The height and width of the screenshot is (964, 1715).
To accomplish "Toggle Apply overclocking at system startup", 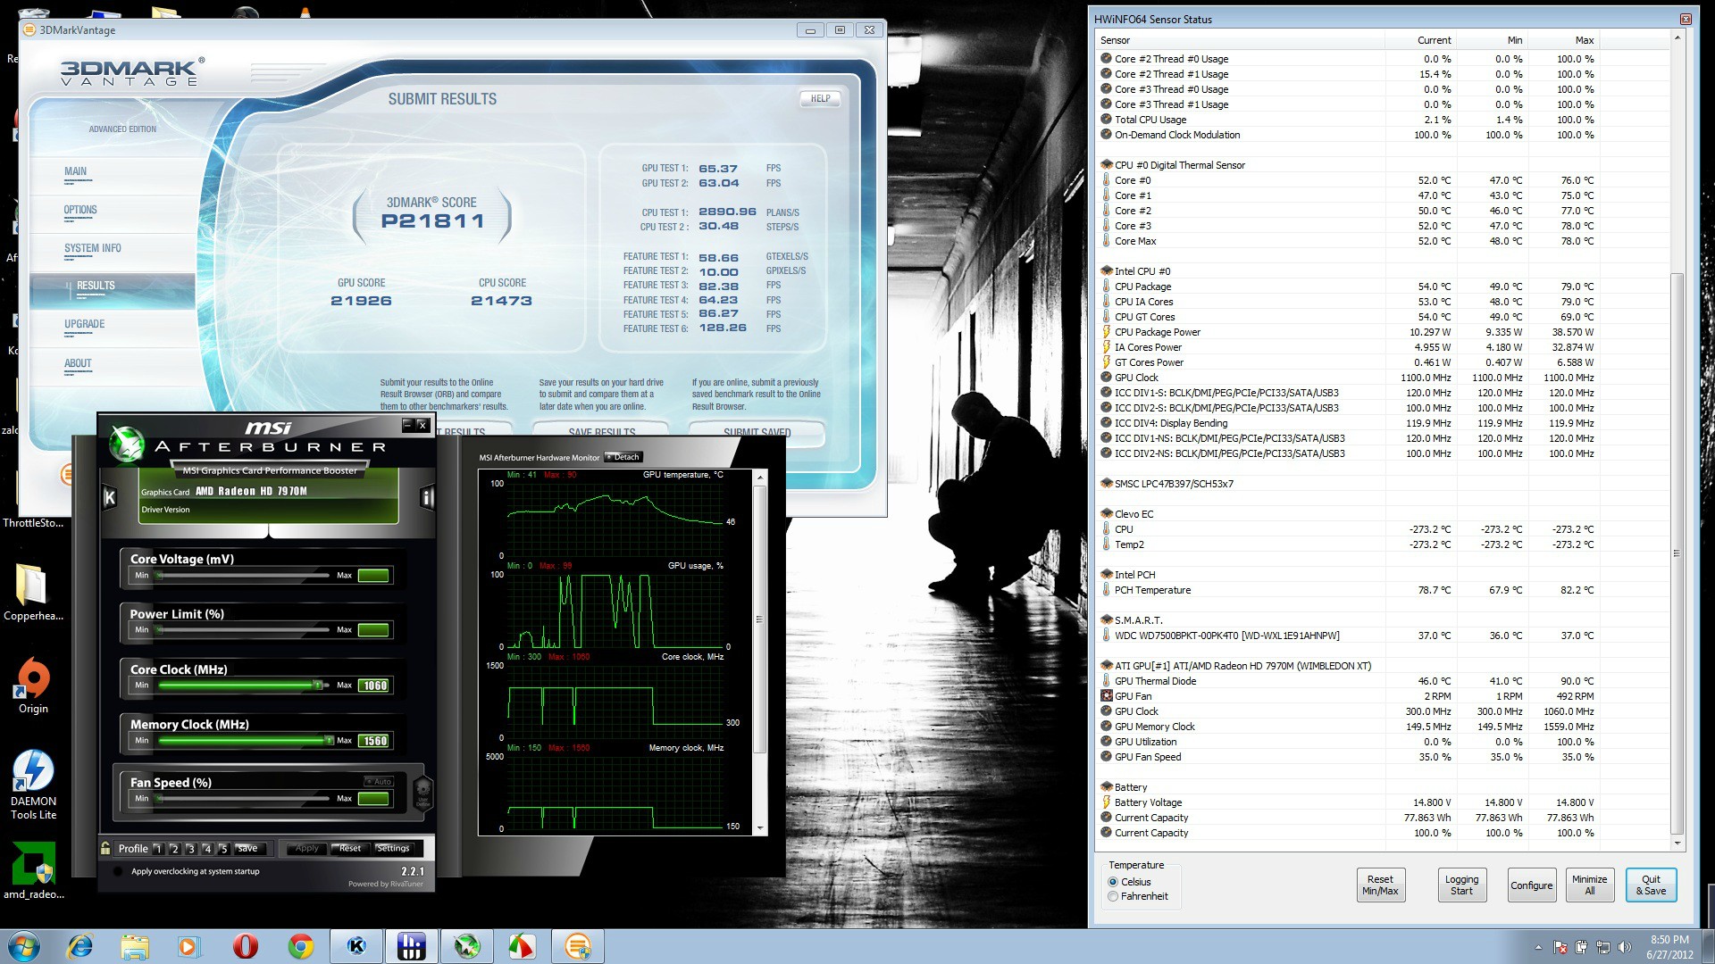I will tap(118, 871).
